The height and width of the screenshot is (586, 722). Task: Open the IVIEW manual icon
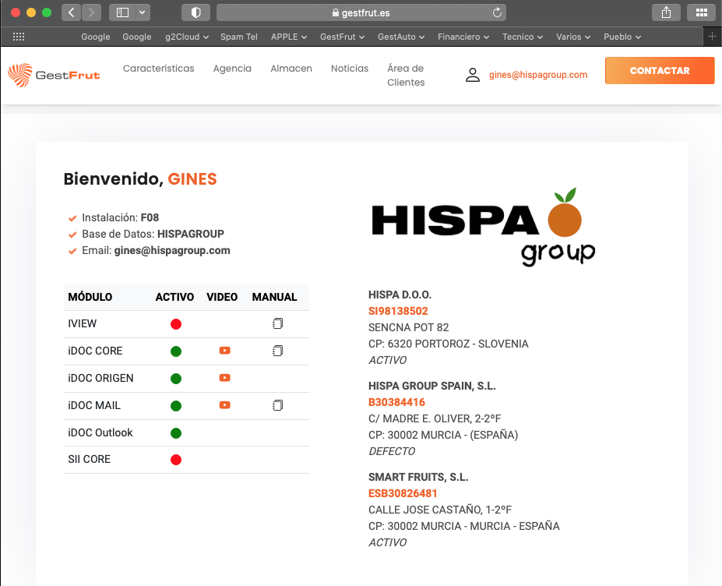[x=277, y=323]
